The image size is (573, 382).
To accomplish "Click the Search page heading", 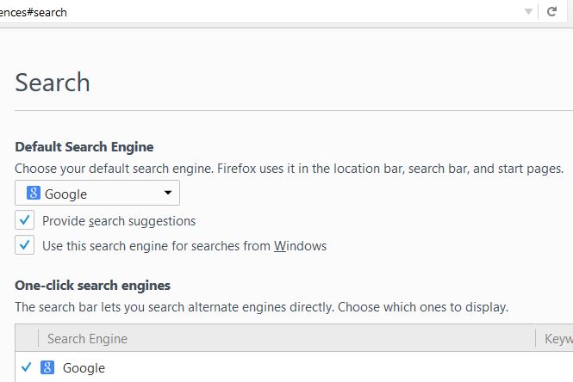I will 53,83.
